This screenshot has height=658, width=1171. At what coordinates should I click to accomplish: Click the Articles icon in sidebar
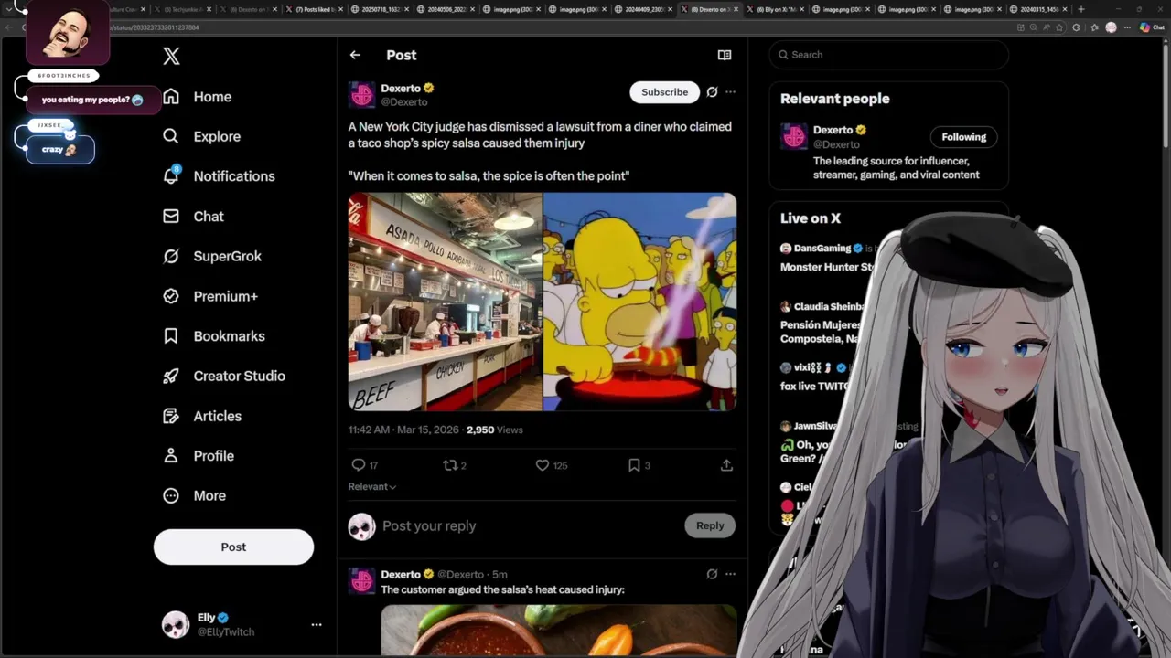(170, 416)
